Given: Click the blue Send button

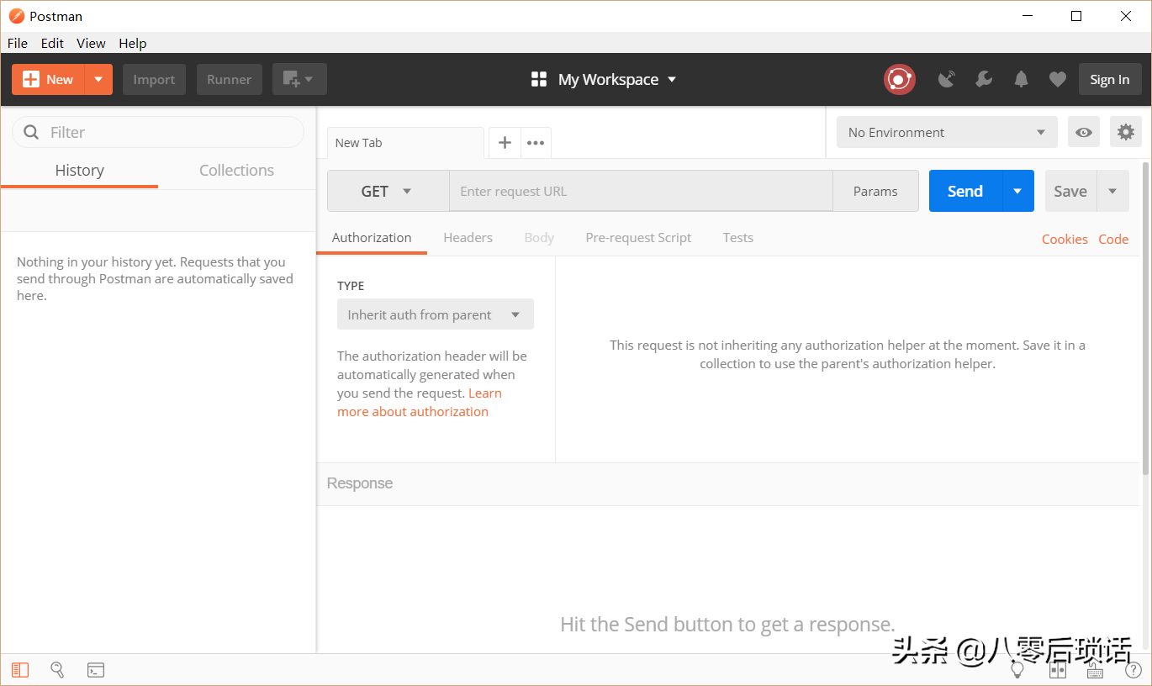Looking at the screenshot, I should [x=965, y=191].
